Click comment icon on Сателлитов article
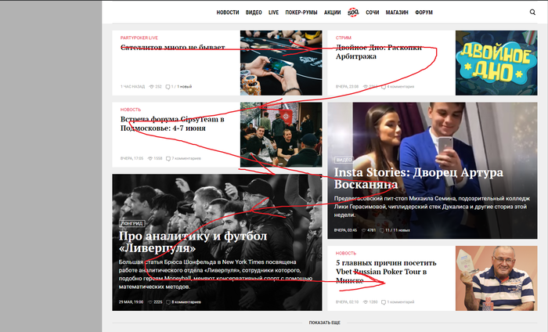The image size is (548, 332). (x=168, y=87)
